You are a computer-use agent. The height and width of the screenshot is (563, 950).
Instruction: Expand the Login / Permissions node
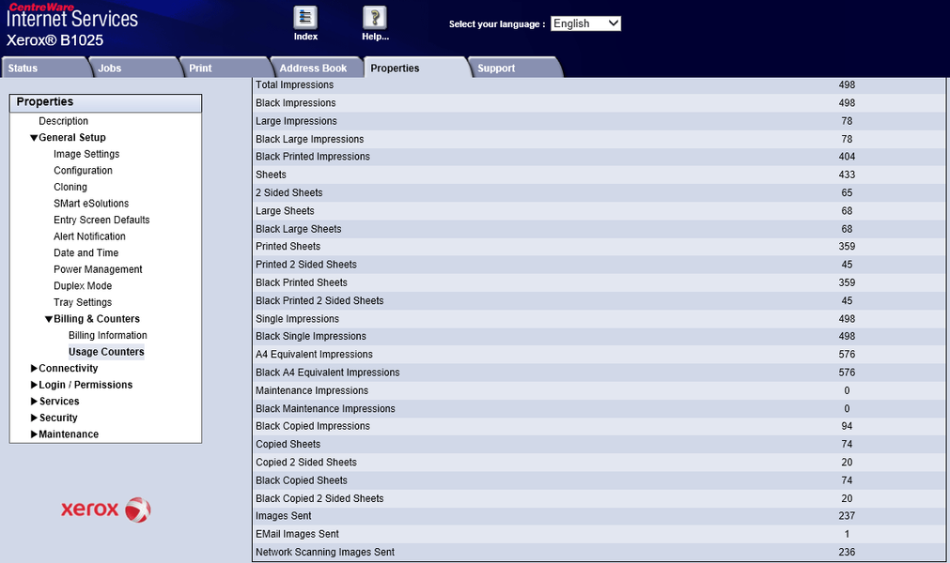[34, 385]
